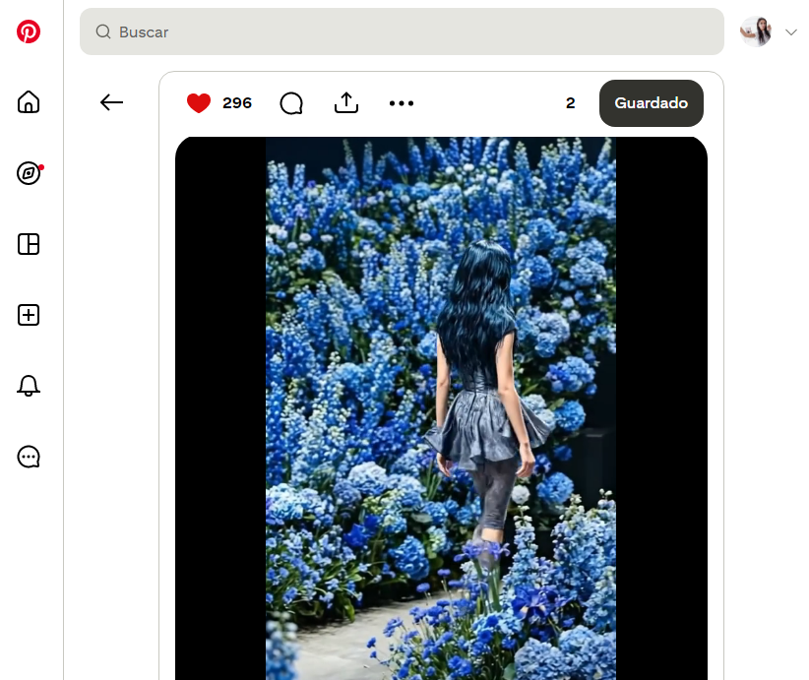The image size is (809, 680).
Task: Click the Guardado button
Action: (652, 103)
